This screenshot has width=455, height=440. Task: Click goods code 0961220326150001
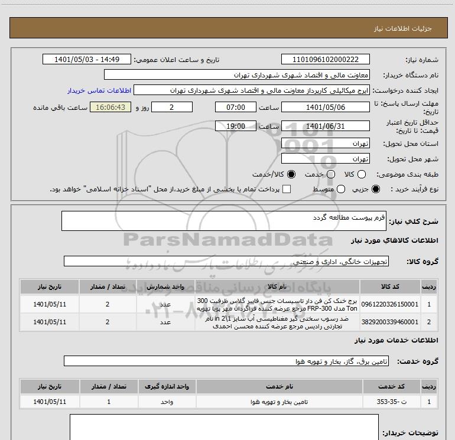[390, 304]
